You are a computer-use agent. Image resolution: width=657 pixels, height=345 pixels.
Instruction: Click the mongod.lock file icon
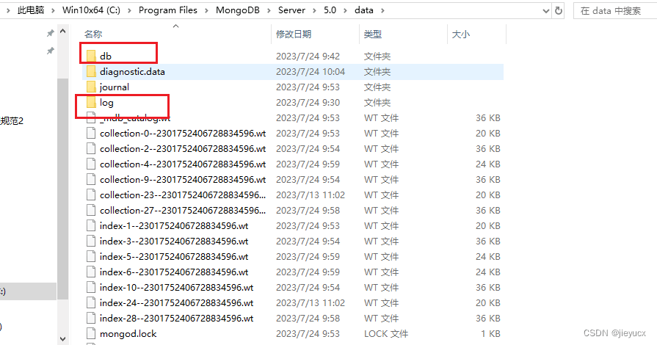point(91,333)
